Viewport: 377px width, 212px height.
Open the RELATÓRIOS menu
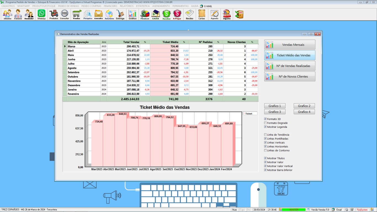click(x=127, y=6)
